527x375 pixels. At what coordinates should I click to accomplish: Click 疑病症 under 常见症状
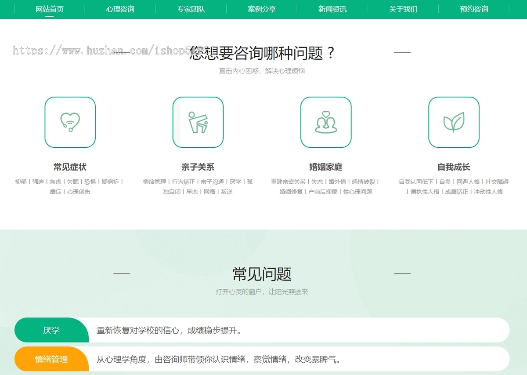[x=111, y=182]
